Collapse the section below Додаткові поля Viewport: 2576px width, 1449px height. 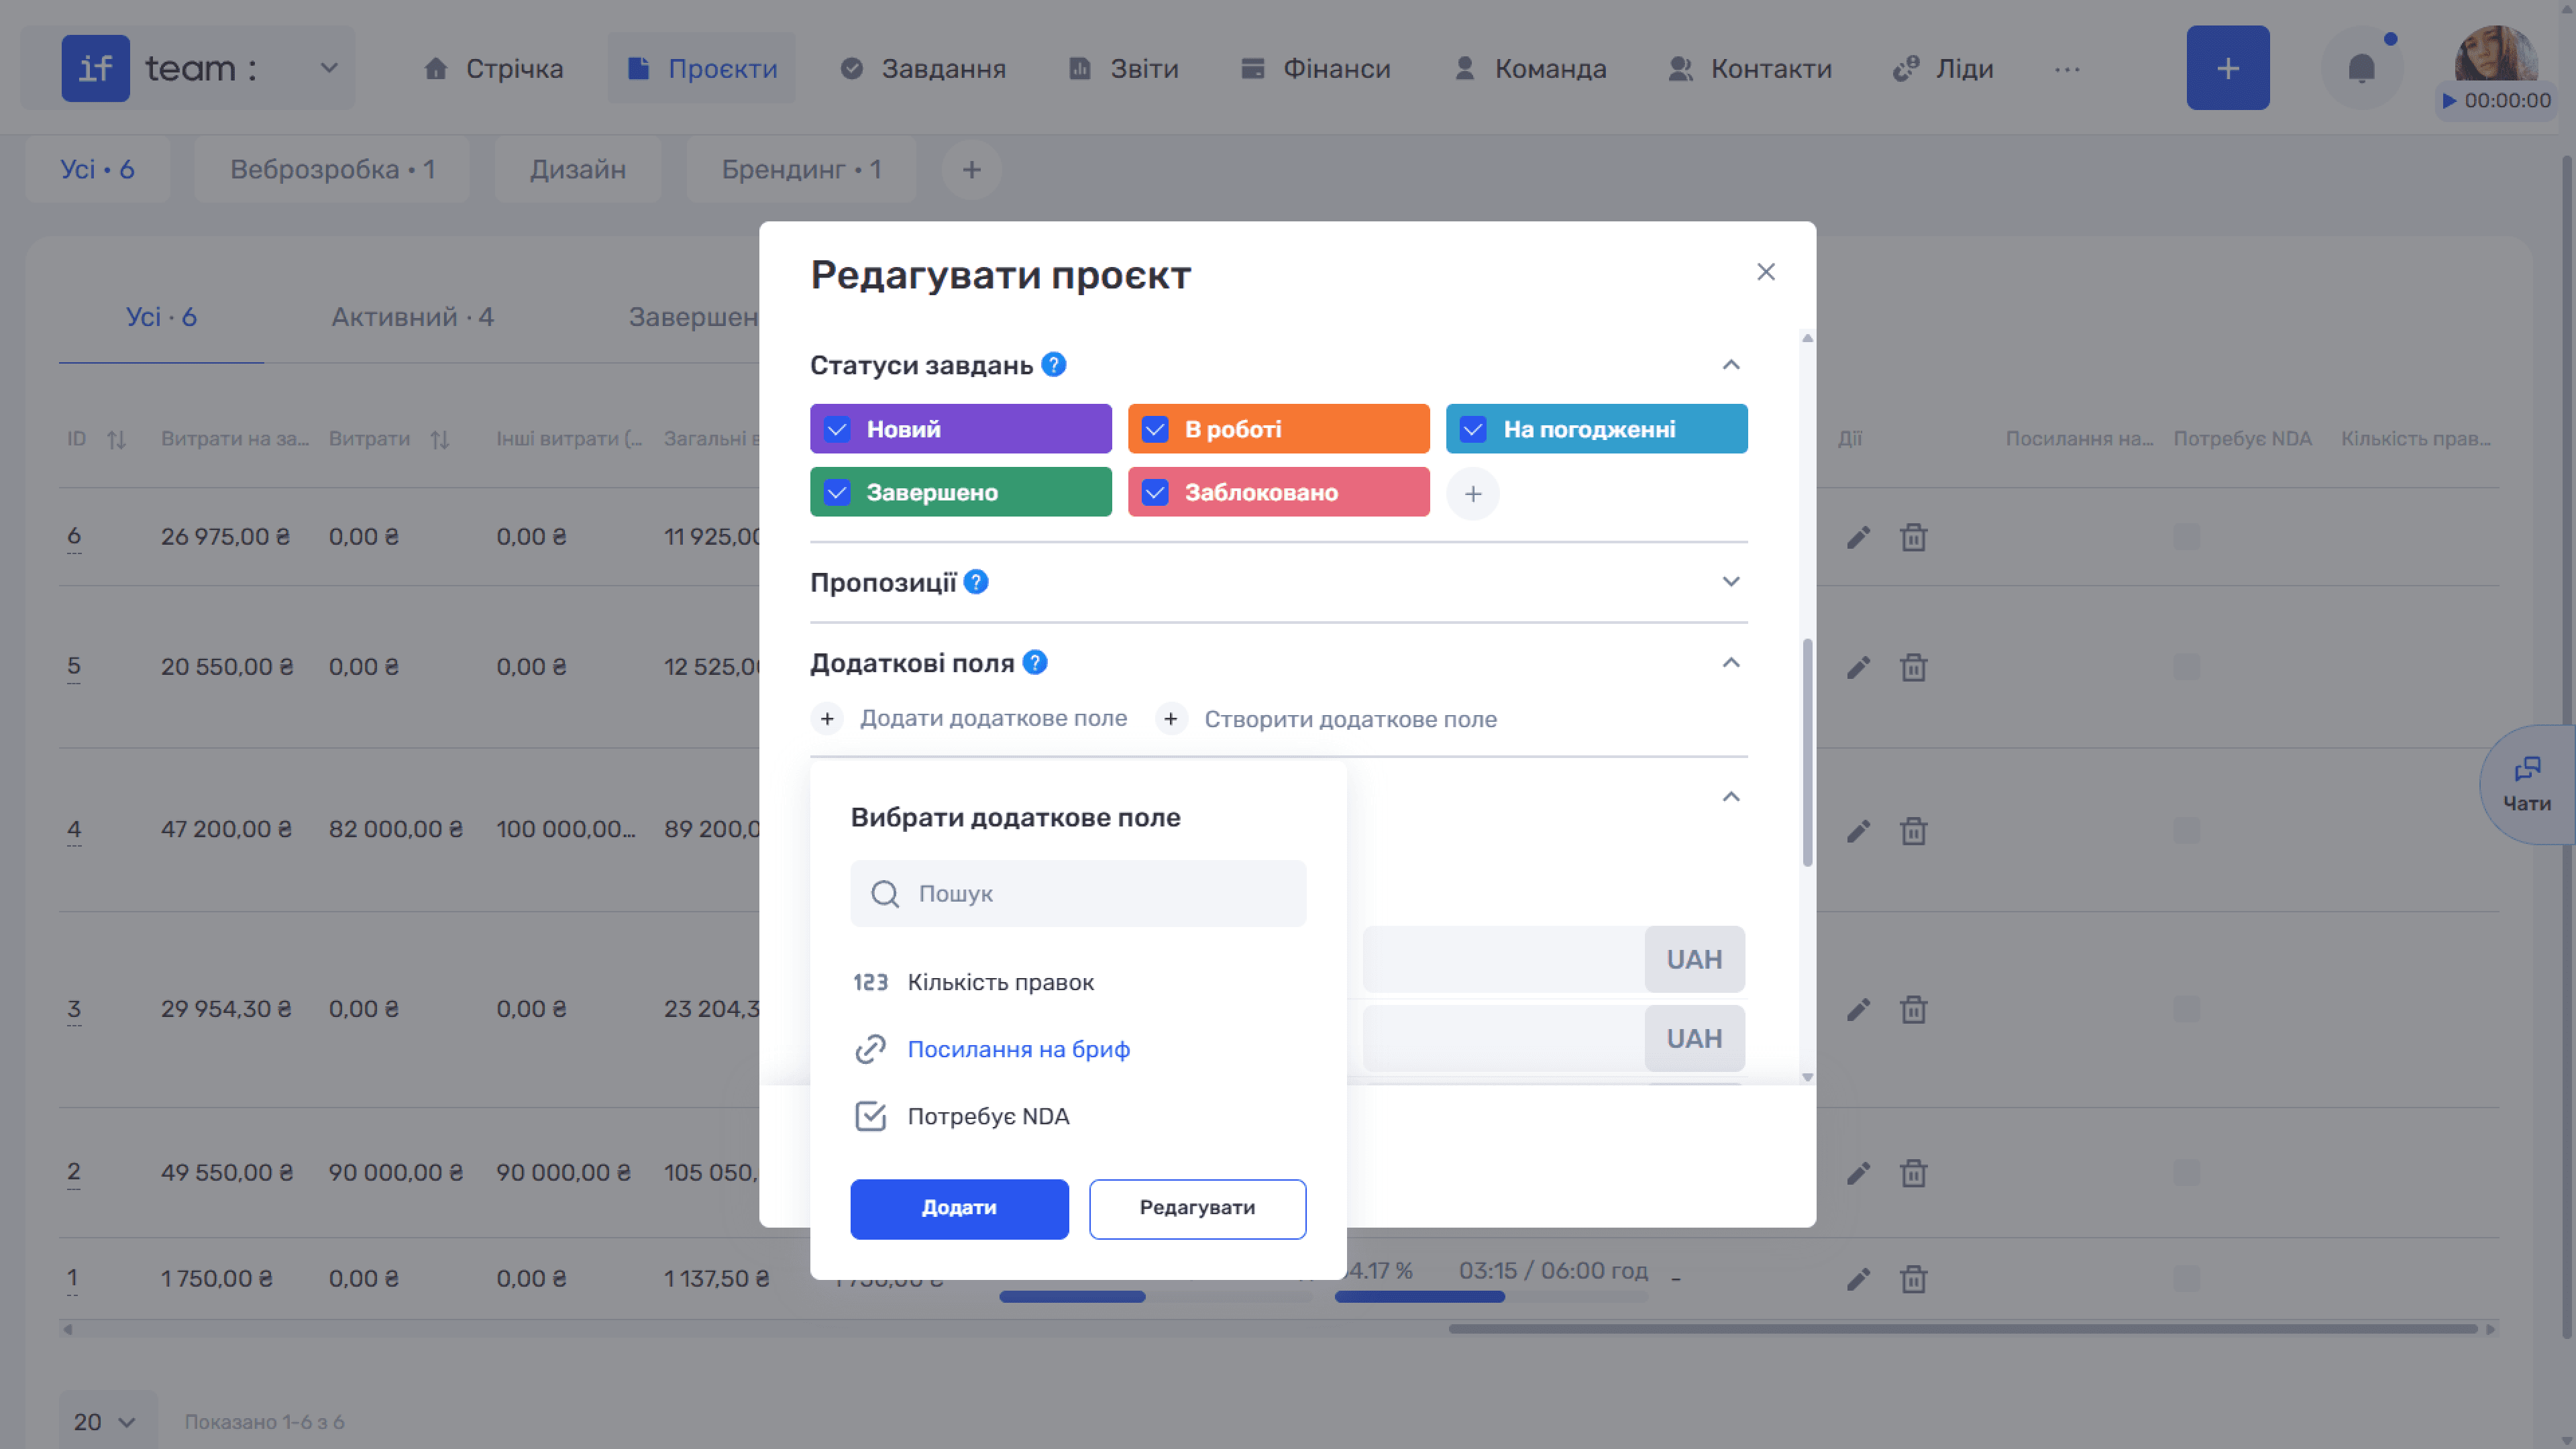pos(1731,797)
